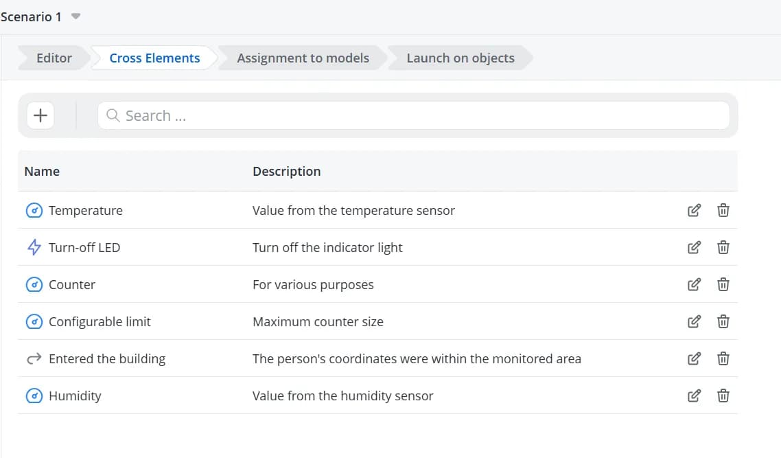Click the plus icon to add cross element
The width and height of the screenshot is (781, 458).
(x=40, y=115)
